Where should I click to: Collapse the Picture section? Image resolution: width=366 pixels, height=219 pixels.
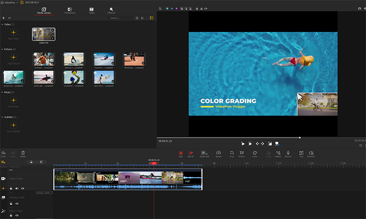[2, 49]
